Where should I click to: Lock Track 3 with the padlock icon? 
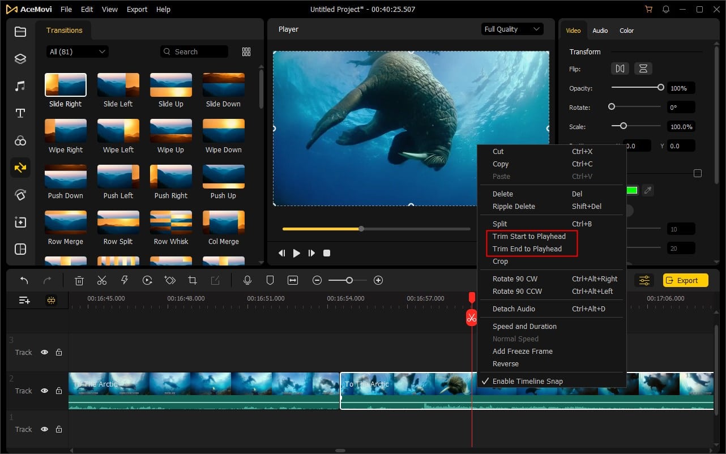tap(59, 352)
